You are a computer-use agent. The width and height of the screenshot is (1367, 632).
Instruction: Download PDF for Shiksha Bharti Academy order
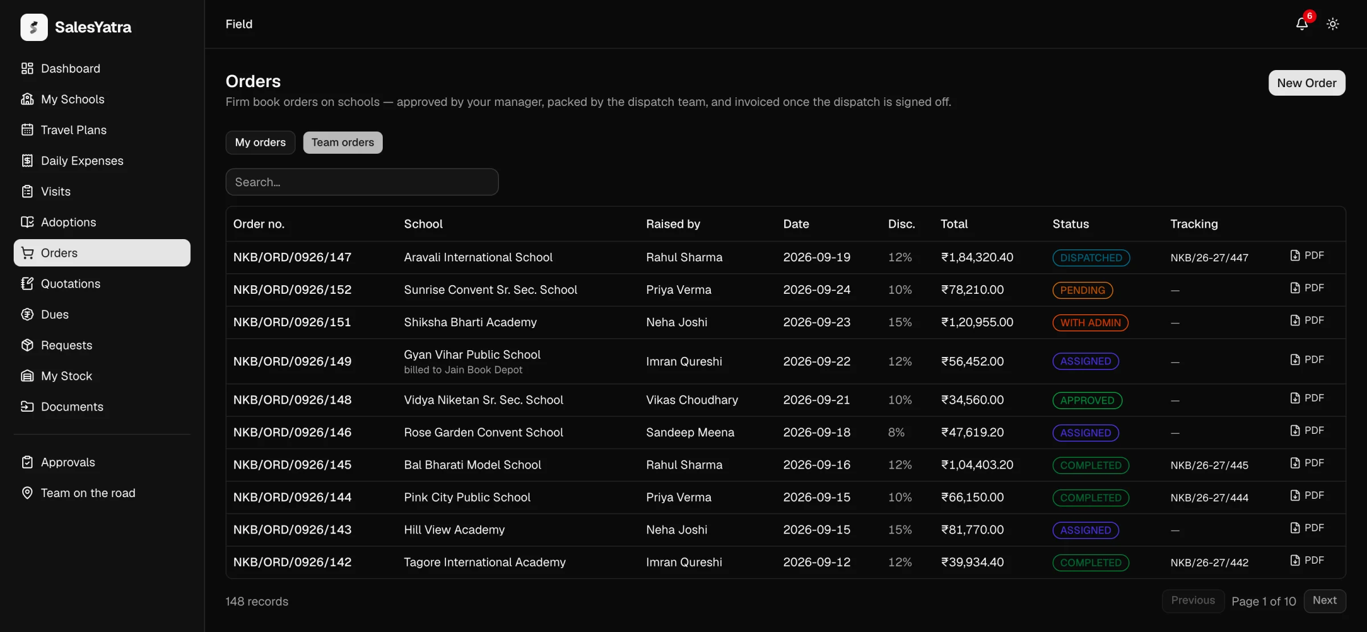[x=1307, y=321]
